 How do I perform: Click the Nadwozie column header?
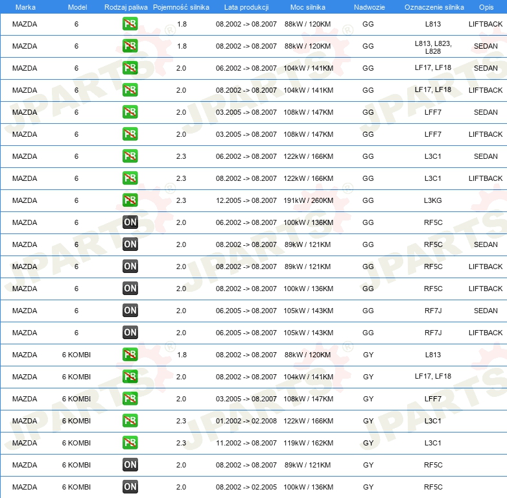(x=370, y=7)
